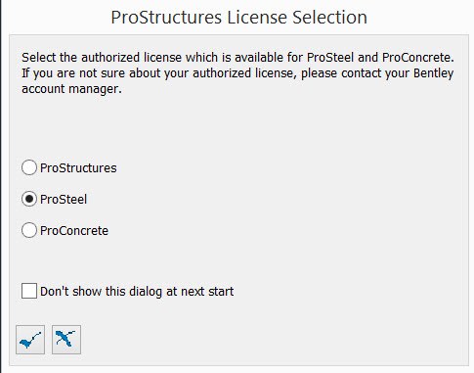
Task: Click the selected ProSteel radio button circle
Action: [x=29, y=199]
